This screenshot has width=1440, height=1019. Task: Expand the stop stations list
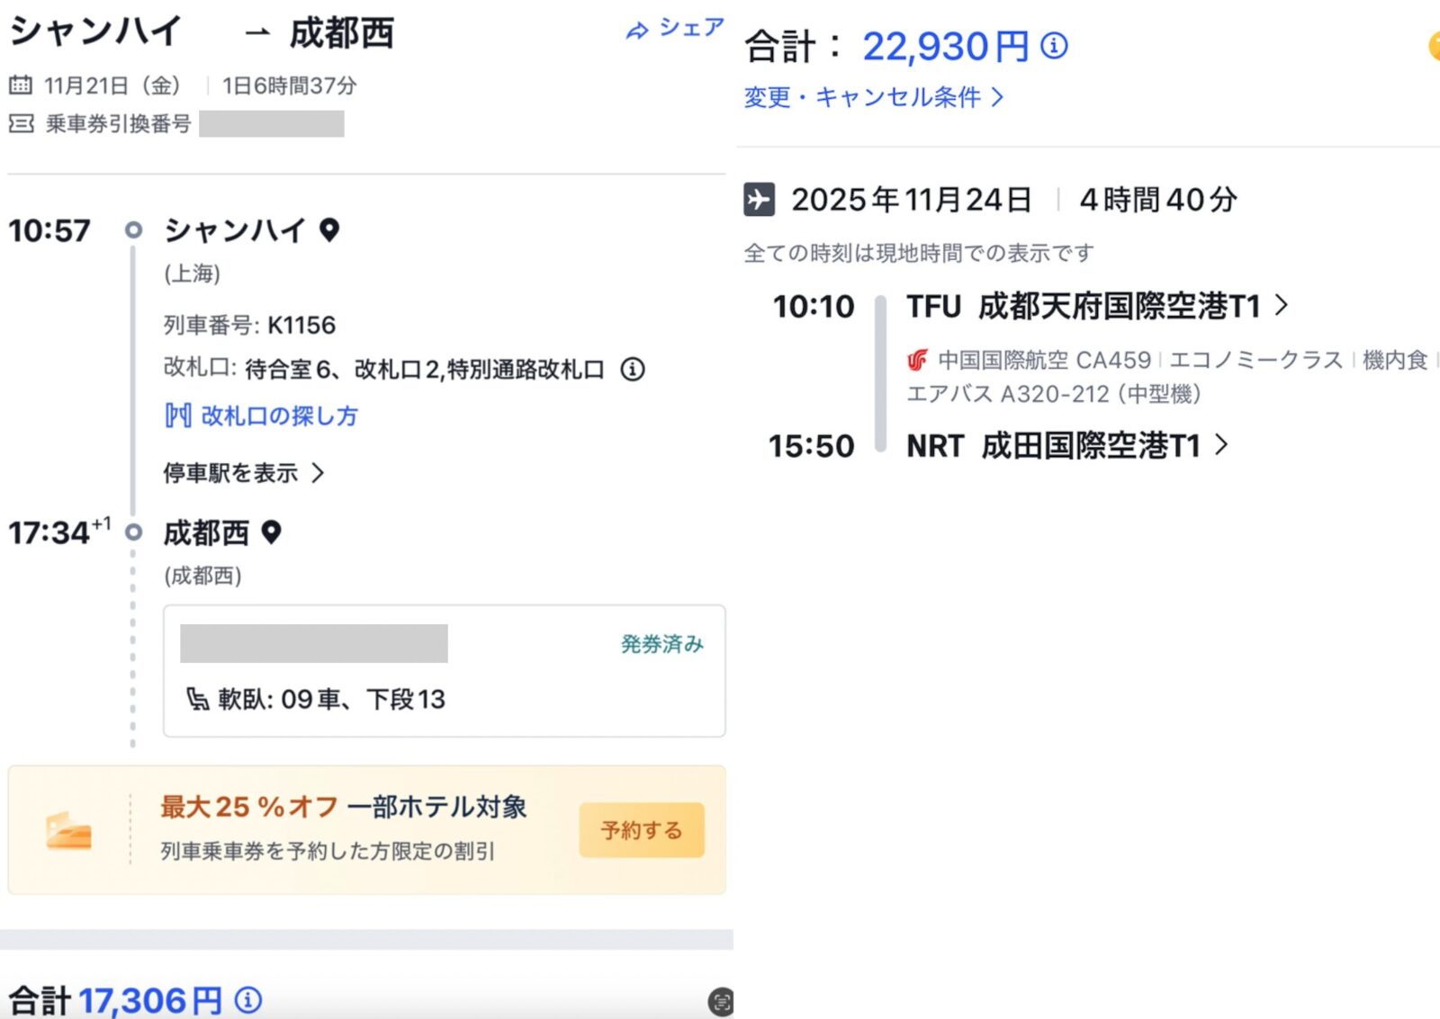pos(243,473)
